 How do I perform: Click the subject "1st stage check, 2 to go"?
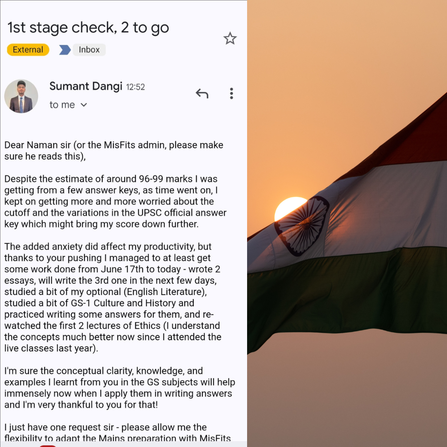pos(88,28)
